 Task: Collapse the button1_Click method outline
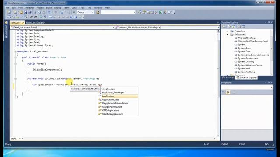click(16, 78)
